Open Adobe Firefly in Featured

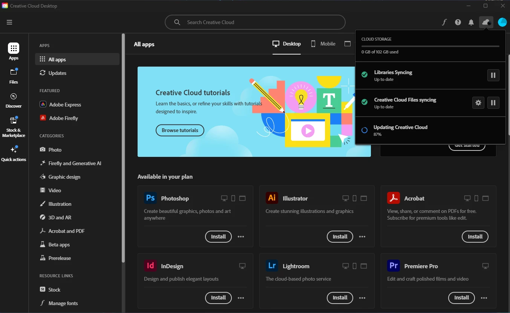(77, 118)
